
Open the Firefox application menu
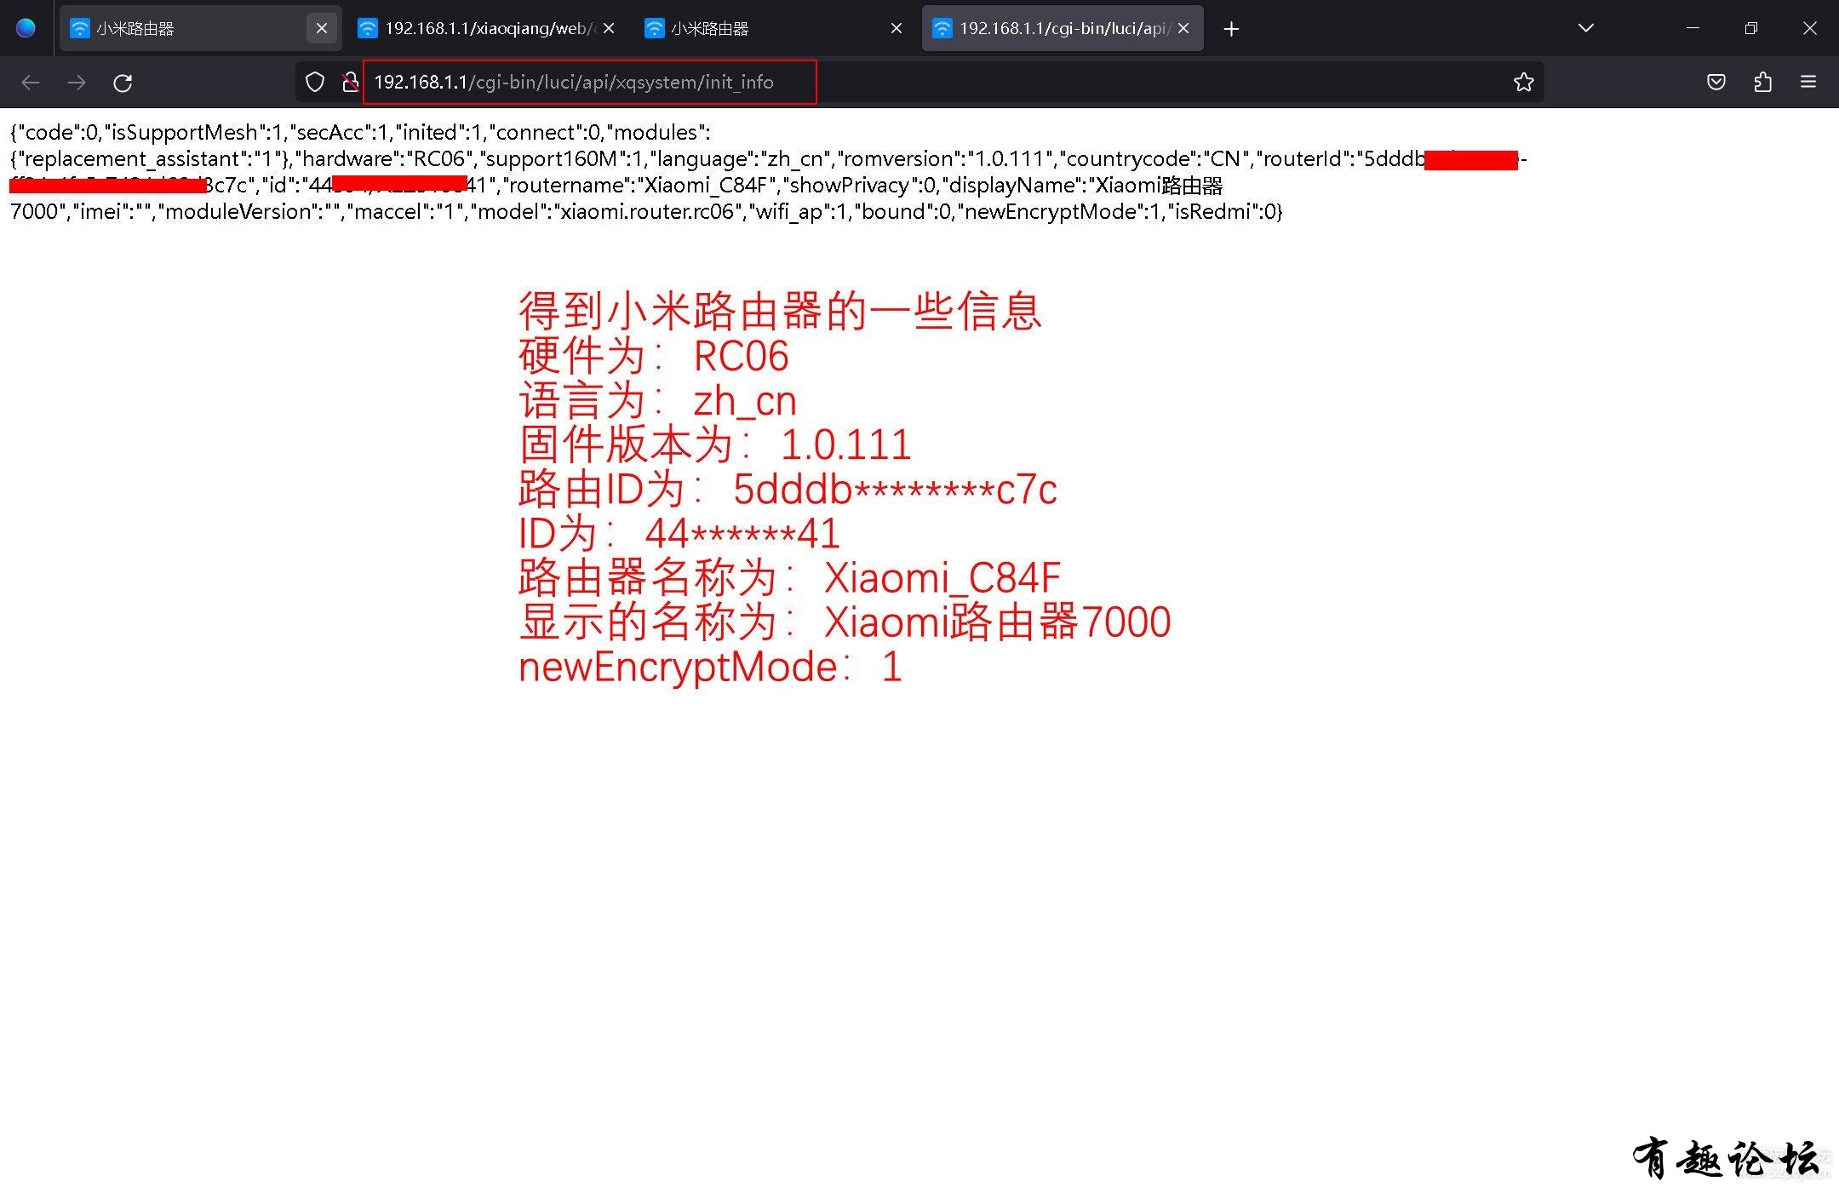(1808, 82)
